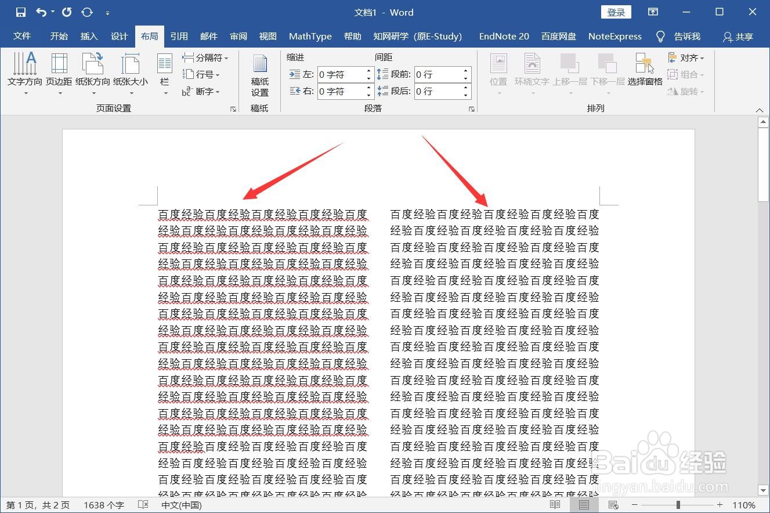Increase left indent with the up stepper
Screen dimensions: 770x513
tap(369, 71)
